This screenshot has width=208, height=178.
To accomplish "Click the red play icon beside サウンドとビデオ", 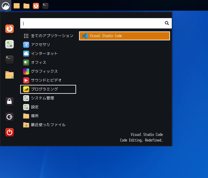I will [x=26, y=80].
